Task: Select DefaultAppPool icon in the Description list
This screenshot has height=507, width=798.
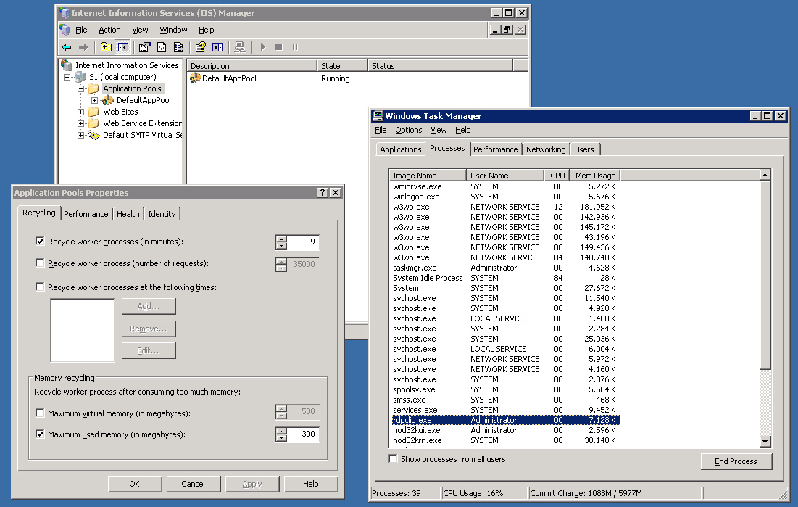Action: (196, 78)
